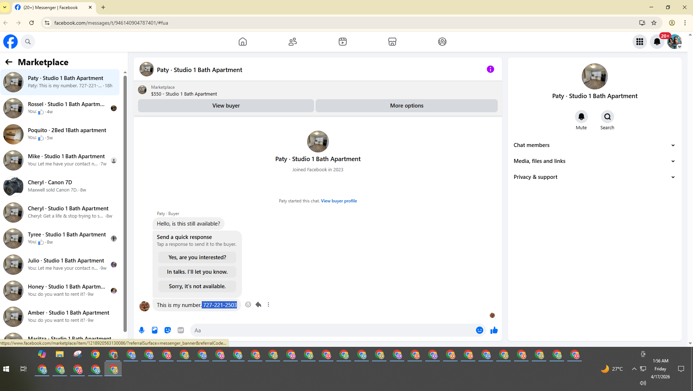Image resolution: width=693 pixels, height=391 pixels.
Task: Open the Facebook menu grid icon
Action: 640,42
